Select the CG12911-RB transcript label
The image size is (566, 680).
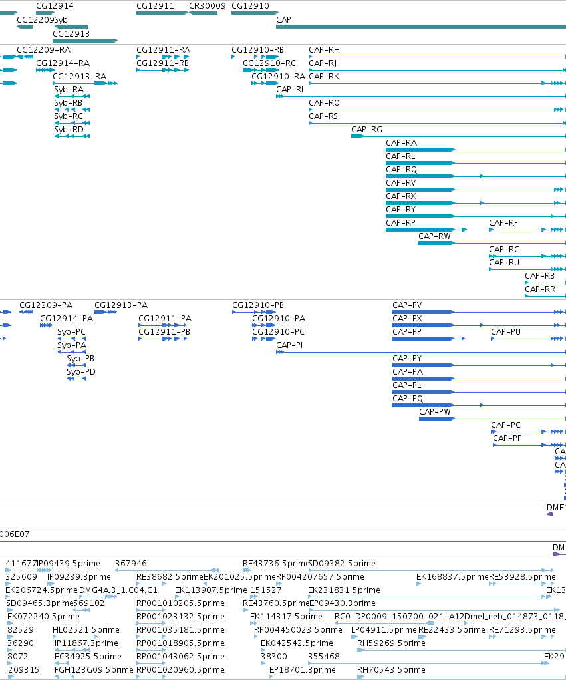point(162,63)
